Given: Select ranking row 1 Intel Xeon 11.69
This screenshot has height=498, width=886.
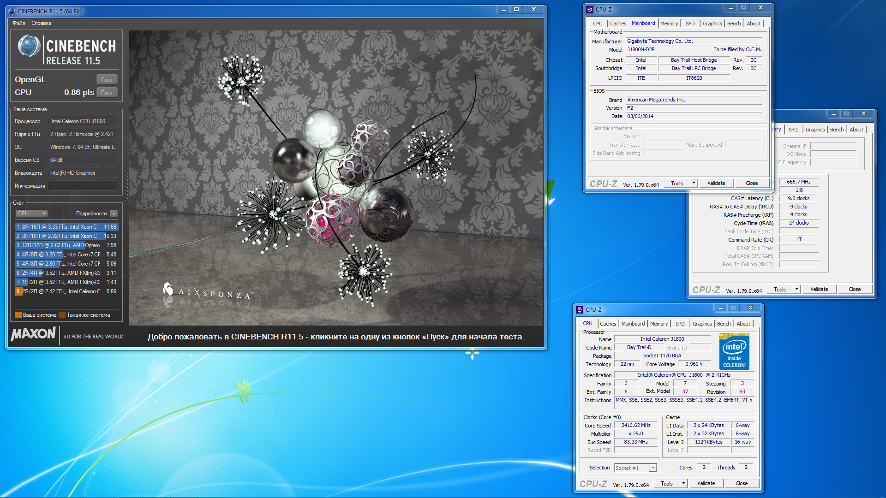Looking at the screenshot, I should (66, 227).
